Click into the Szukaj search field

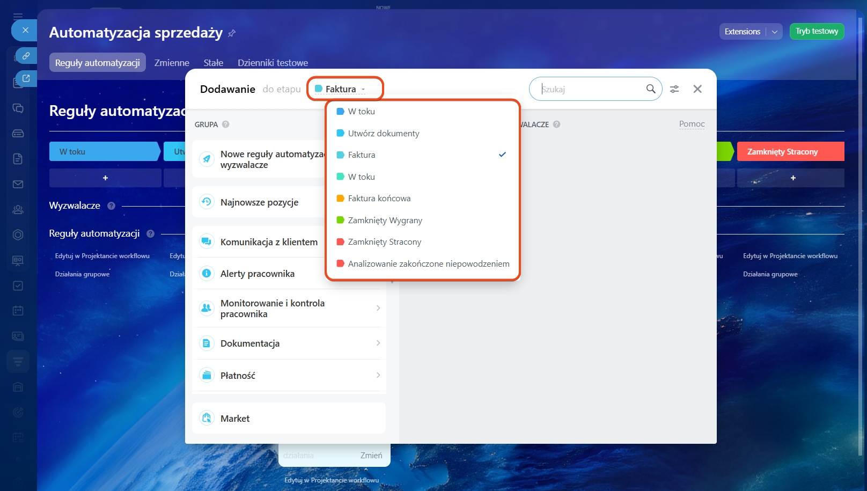[590, 89]
